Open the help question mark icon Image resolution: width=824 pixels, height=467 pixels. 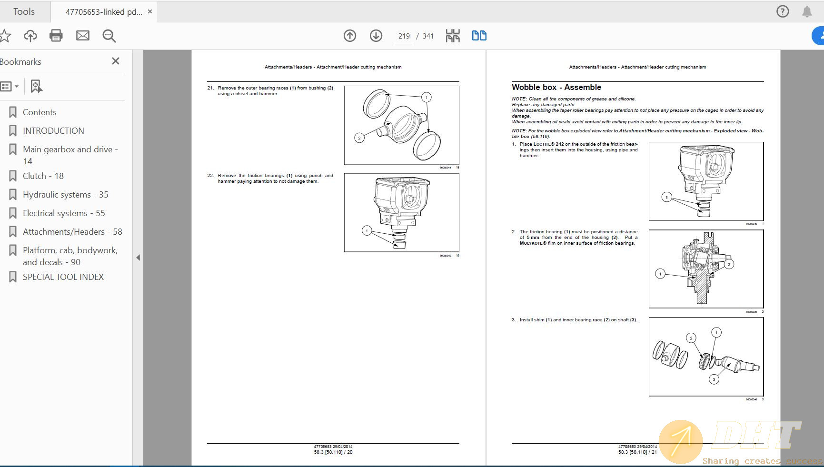point(783,11)
